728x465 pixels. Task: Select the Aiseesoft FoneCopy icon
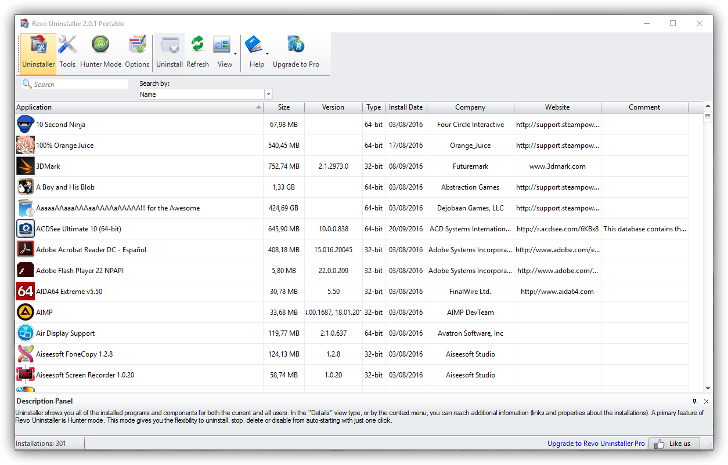pyautogui.click(x=26, y=354)
